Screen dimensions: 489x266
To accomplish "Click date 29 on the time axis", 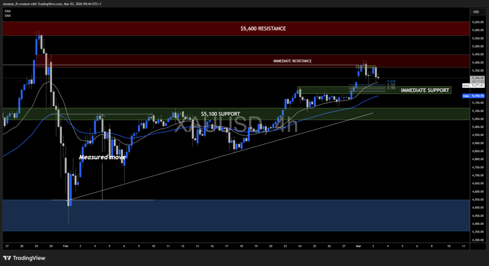I will (x=36, y=246).
